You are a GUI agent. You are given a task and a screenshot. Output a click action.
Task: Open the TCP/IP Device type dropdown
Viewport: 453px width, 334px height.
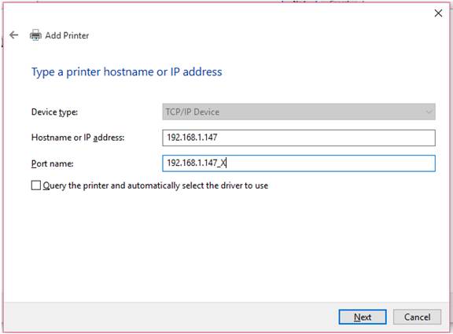299,112
